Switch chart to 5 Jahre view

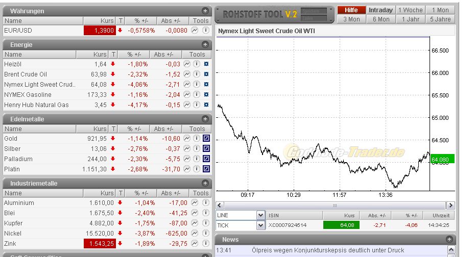coord(440,19)
